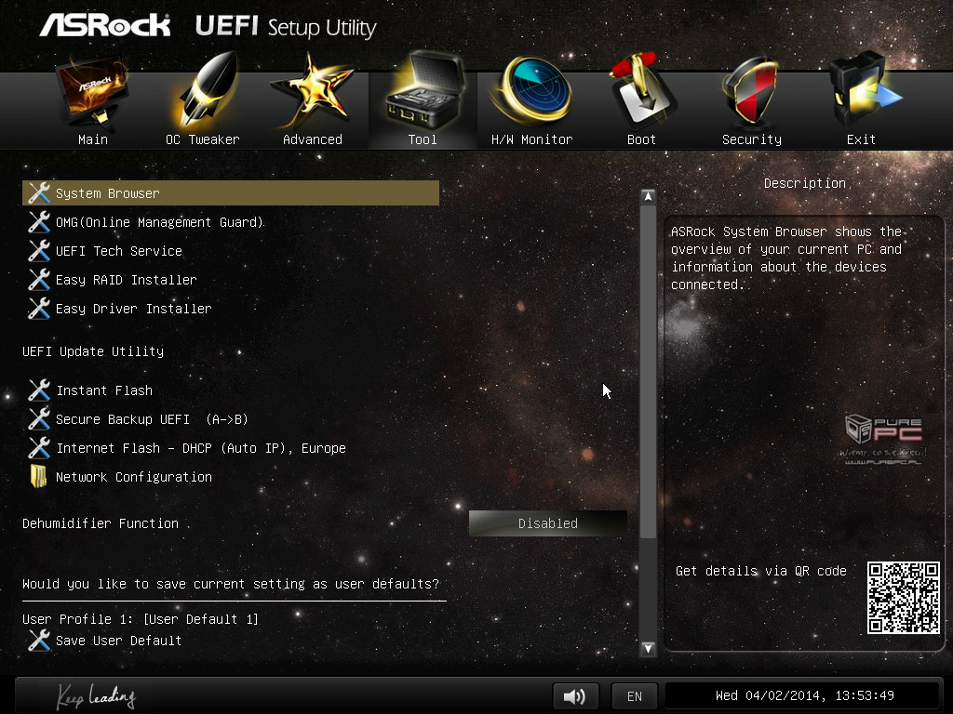953x714 pixels.
Task: Click Get details via QR code text
Action: point(761,571)
